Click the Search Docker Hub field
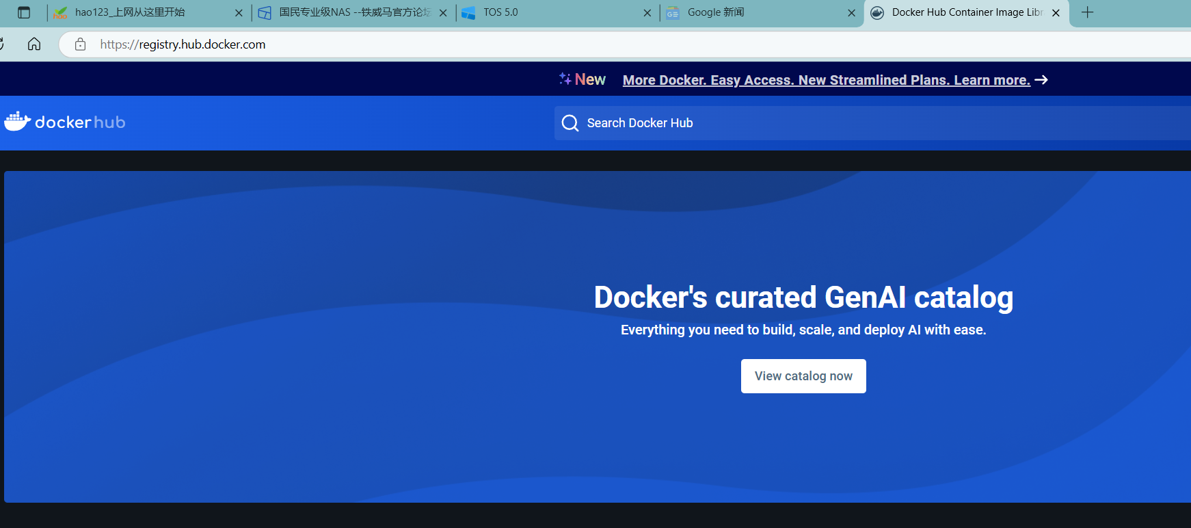1191x528 pixels. coord(872,123)
